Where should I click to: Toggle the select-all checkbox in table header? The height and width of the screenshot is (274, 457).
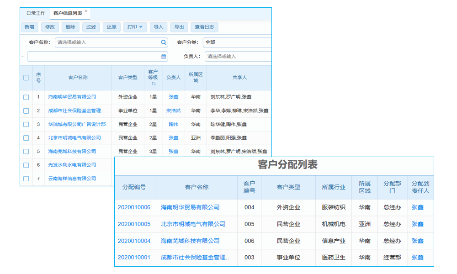tap(26, 78)
